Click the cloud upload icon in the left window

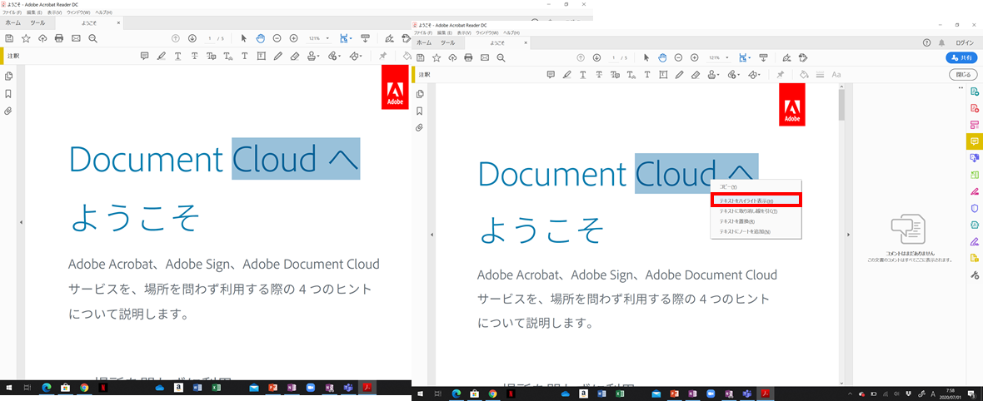coord(42,38)
